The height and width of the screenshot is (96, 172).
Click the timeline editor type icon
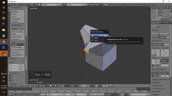(x=11, y=94)
